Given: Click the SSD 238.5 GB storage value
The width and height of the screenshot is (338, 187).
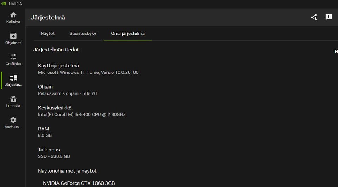Looking at the screenshot, I should [x=54, y=156].
